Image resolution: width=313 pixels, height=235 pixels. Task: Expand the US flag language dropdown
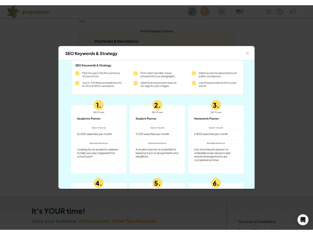click(242, 11)
